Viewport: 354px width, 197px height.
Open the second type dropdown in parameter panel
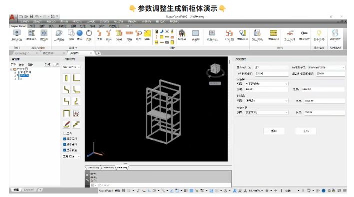point(267,100)
